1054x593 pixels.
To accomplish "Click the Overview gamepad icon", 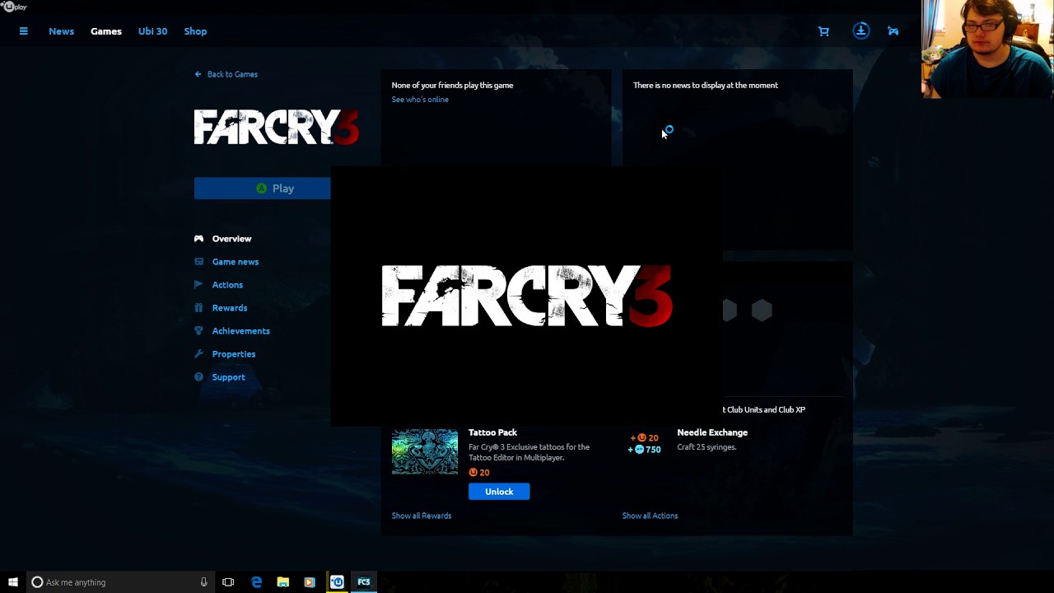I will pos(198,239).
